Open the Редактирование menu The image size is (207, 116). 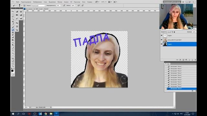pyautogui.click(x=26, y=2)
